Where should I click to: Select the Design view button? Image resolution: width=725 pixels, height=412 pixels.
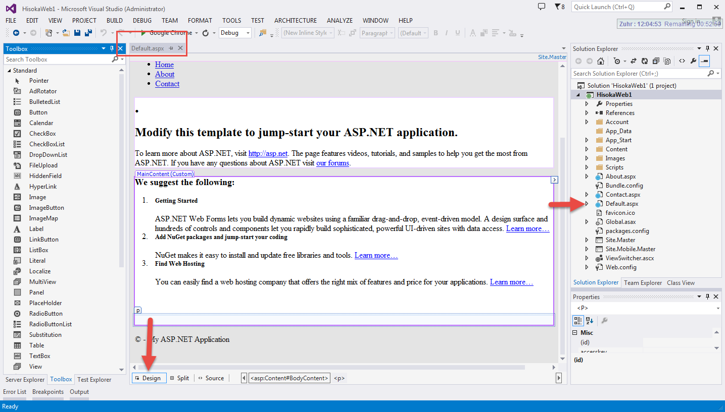click(x=149, y=378)
